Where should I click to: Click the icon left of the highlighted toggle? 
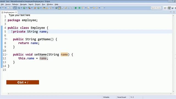click(x=56, y=8)
